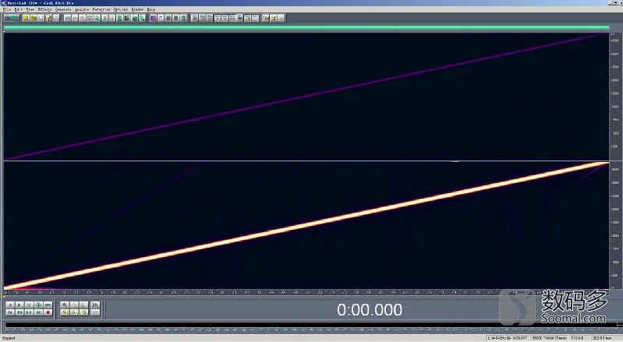Click the vertical Zoom In icon
The image size is (623, 342).
pyautogui.click(x=95, y=305)
